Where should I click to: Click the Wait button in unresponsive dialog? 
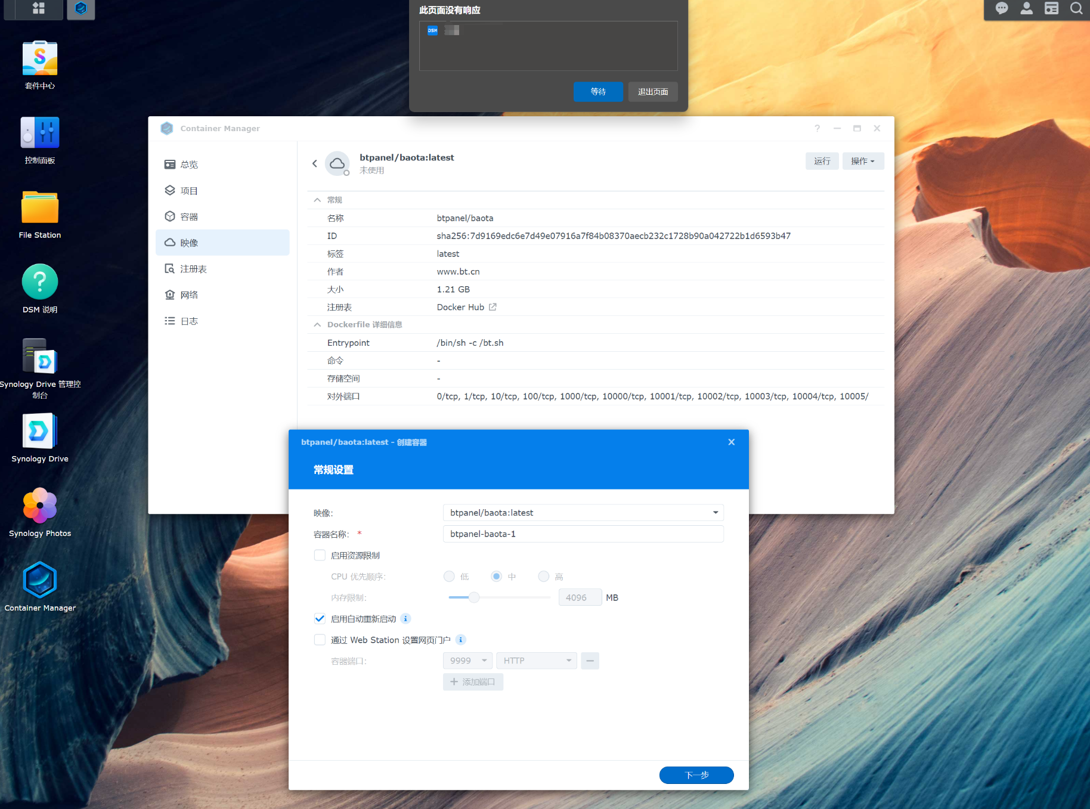598,91
